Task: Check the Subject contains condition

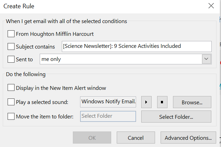Action: click(11, 46)
